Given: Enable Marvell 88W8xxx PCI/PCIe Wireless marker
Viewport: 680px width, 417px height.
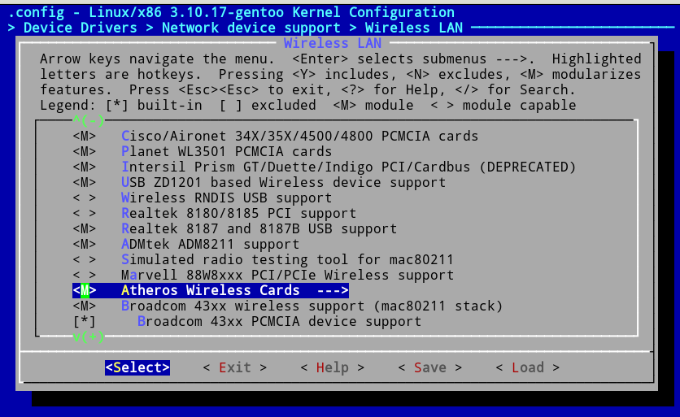Looking at the screenshot, I should coord(84,276).
